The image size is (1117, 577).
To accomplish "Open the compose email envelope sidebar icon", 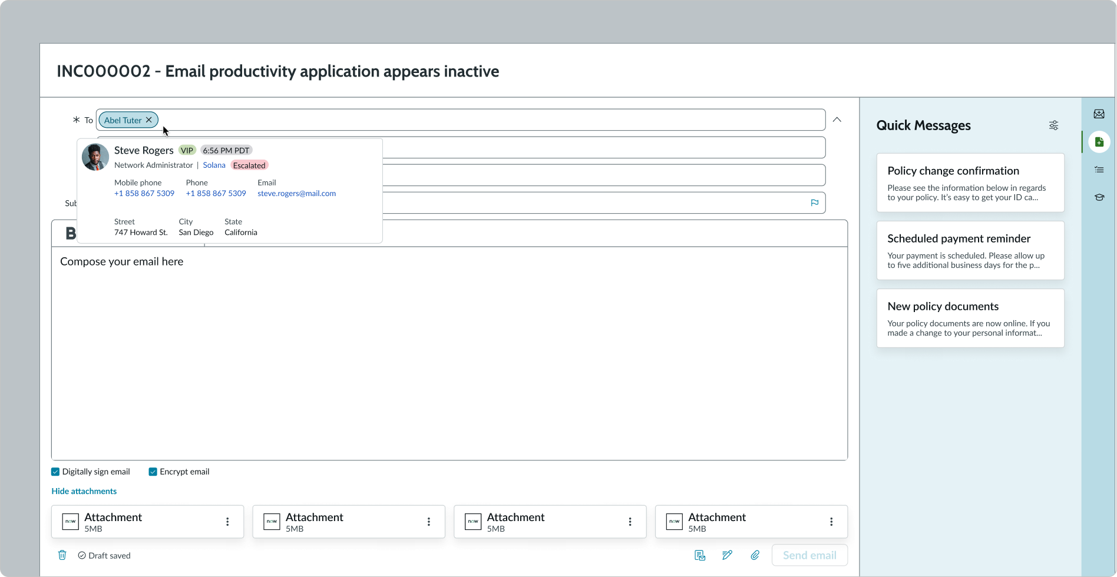I will click(x=1099, y=114).
